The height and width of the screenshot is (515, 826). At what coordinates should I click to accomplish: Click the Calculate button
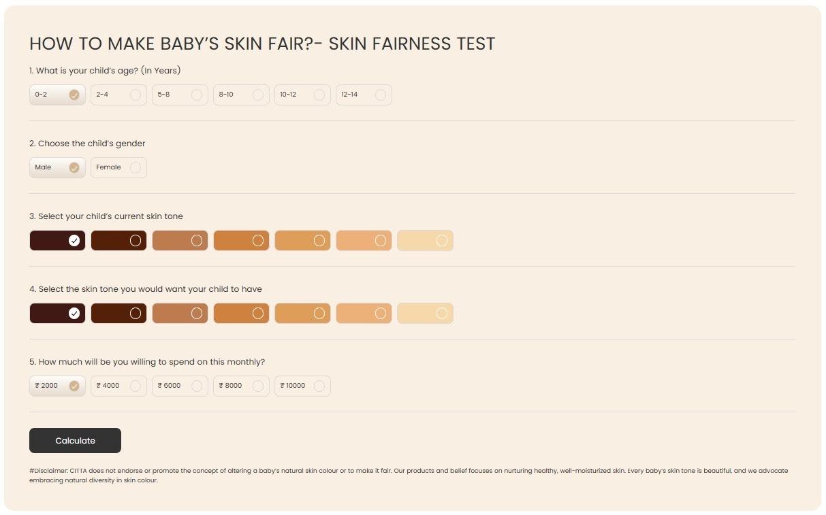pyautogui.click(x=75, y=440)
